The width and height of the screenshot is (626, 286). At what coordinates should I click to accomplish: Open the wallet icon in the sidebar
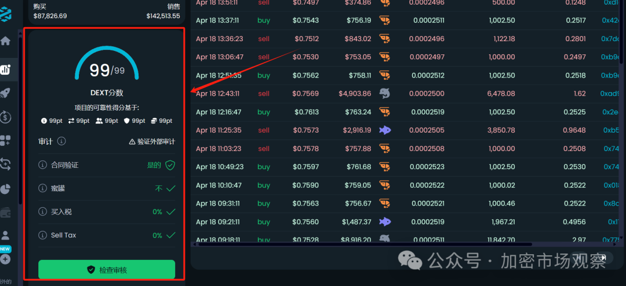point(5,212)
